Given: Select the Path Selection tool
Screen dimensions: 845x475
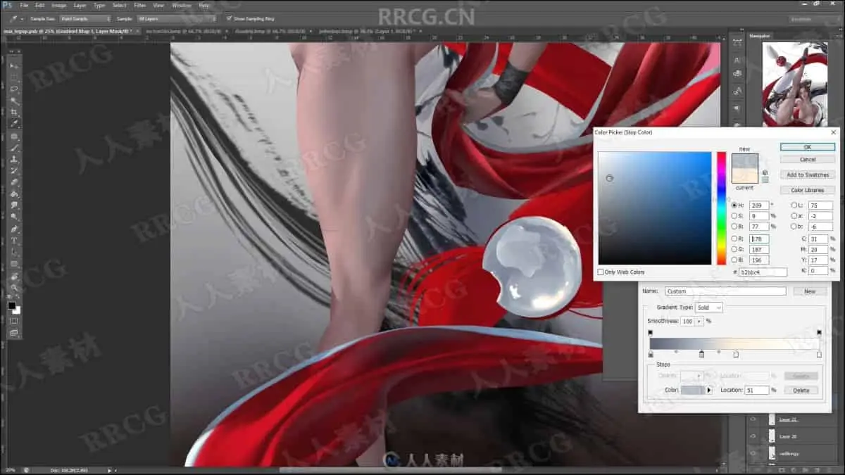Looking at the screenshot, I should coord(14,253).
